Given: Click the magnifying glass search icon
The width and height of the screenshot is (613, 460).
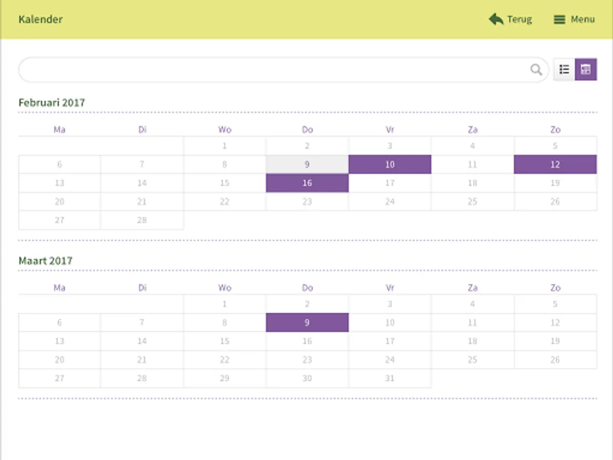Looking at the screenshot, I should [x=536, y=70].
